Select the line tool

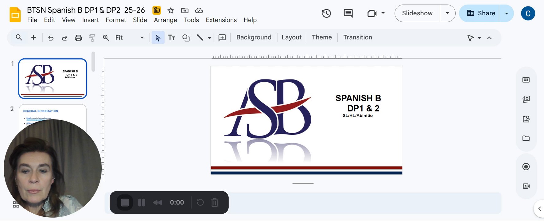(200, 37)
